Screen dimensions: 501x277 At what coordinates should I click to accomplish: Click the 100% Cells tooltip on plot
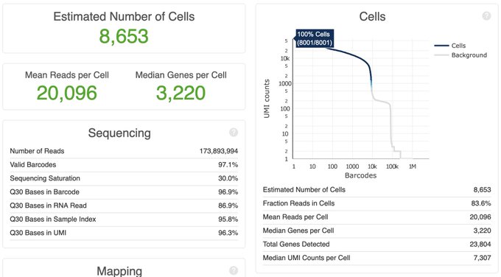click(315, 38)
